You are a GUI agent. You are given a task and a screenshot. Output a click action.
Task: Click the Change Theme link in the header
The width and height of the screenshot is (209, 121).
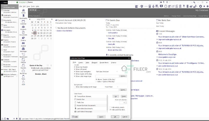pyautogui.click(x=176, y=16)
